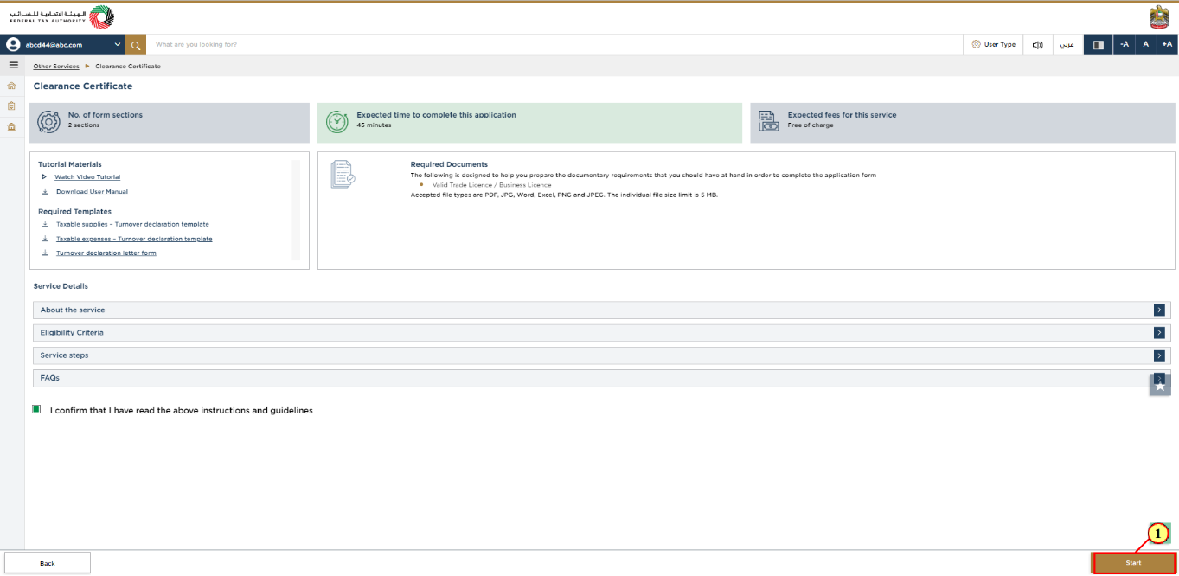
Task: Download Taxable supplies turnover declaration template
Action: (132, 224)
